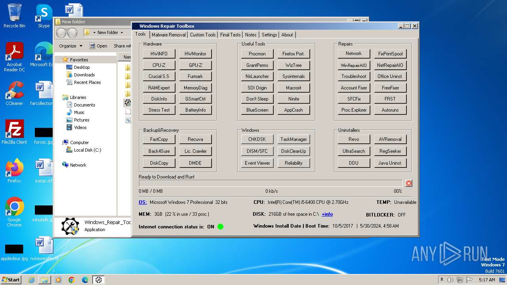507x285 pixels.
Task: Open Windows Explorer from taskbar
Action: click(x=45, y=280)
